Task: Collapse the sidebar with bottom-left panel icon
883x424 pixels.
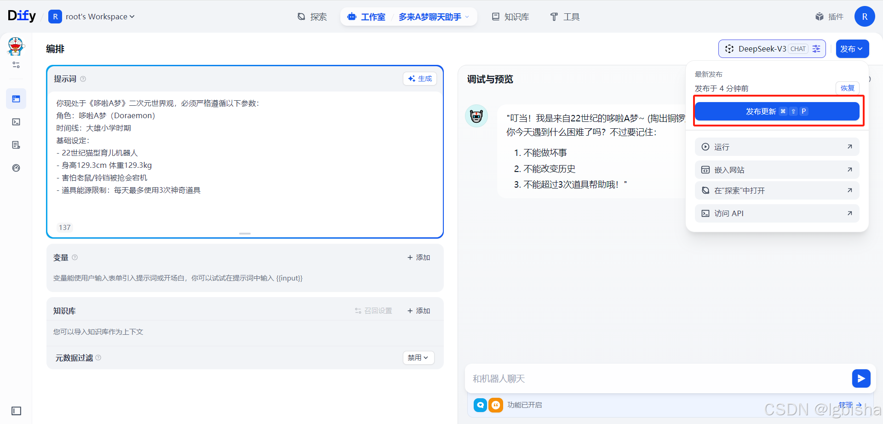Action: [16, 411]
